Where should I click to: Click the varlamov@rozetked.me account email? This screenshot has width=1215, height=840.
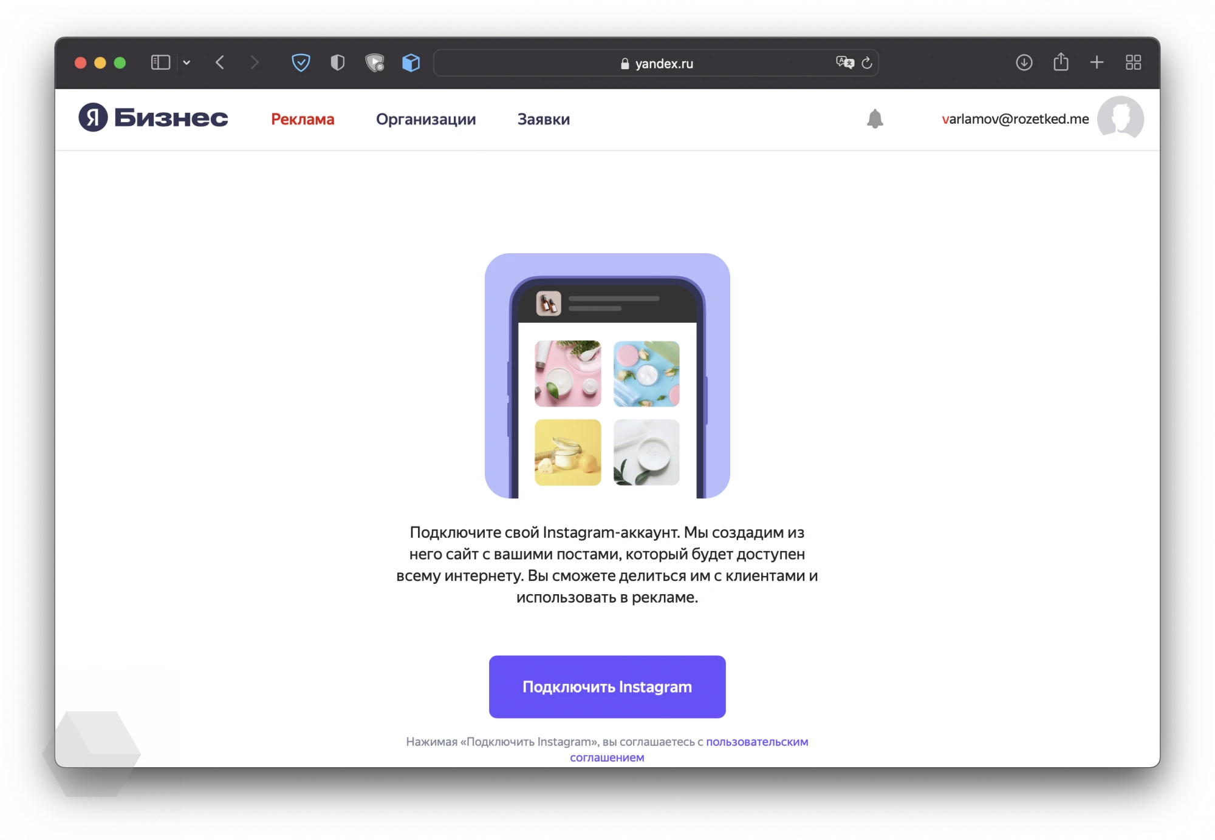click(1014, 118)
